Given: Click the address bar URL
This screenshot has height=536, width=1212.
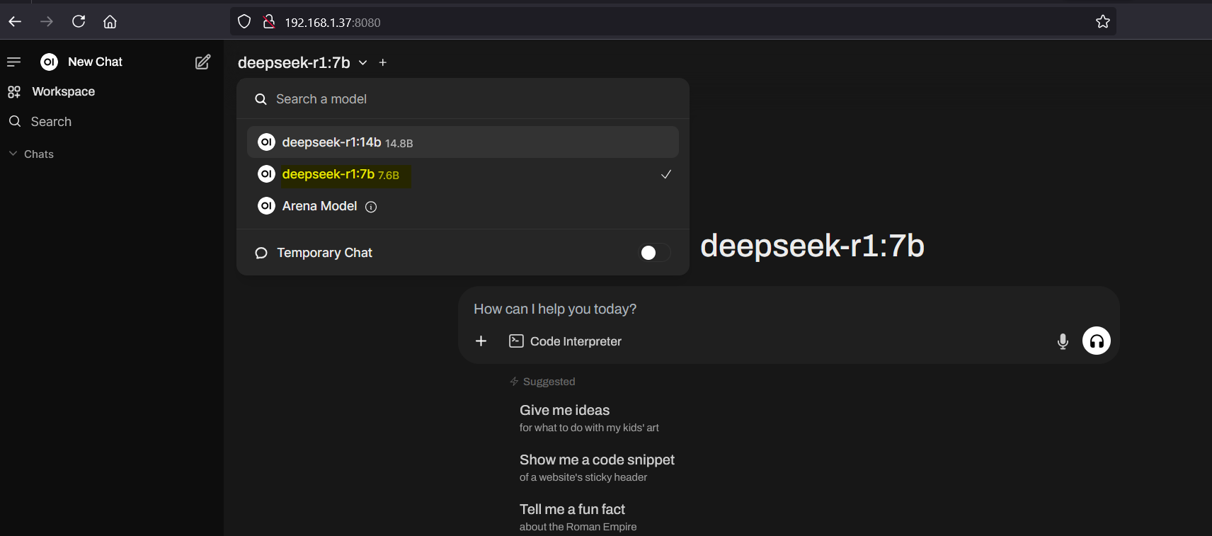Looking at the screenshot, I should [333, 23].
